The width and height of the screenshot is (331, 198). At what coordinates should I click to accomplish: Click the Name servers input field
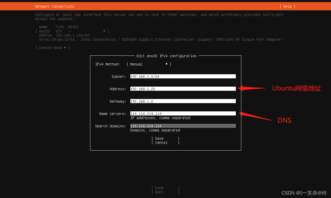[x=183, y=114]
